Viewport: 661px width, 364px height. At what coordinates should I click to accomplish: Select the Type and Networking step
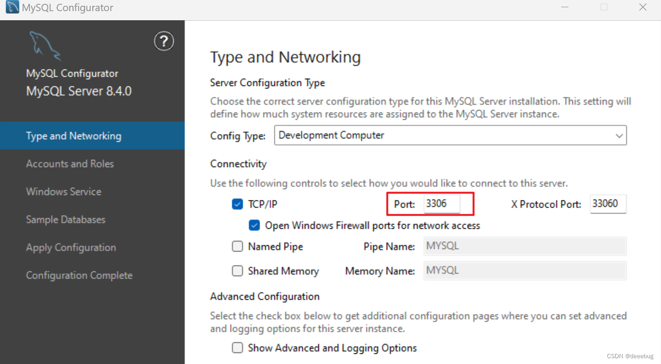92,136
